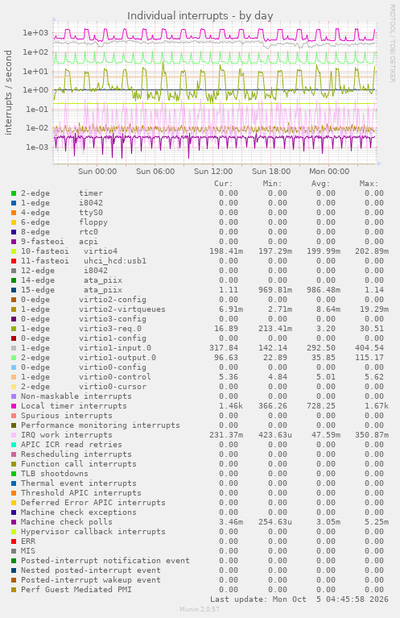Image resolution: width=400 pixels, height=618 pixels.
Task: Click the '198.41m' current value
Action: [x=226, y=251]
